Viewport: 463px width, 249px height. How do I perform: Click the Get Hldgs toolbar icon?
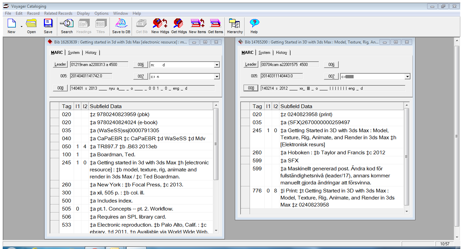[x=179, y=26]
